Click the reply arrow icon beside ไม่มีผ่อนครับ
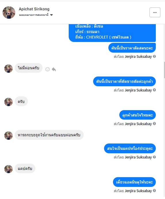The width and height of the screenshot is (165, 199). (54, 69)
